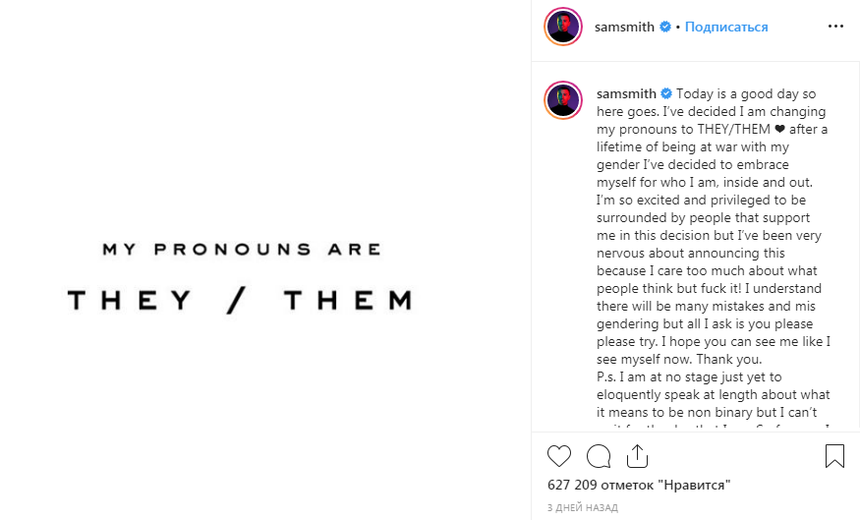This screenshot has width=860, height=520.
Task: Click the verified badge beside the caption username
Action: [x=666, y=93]
